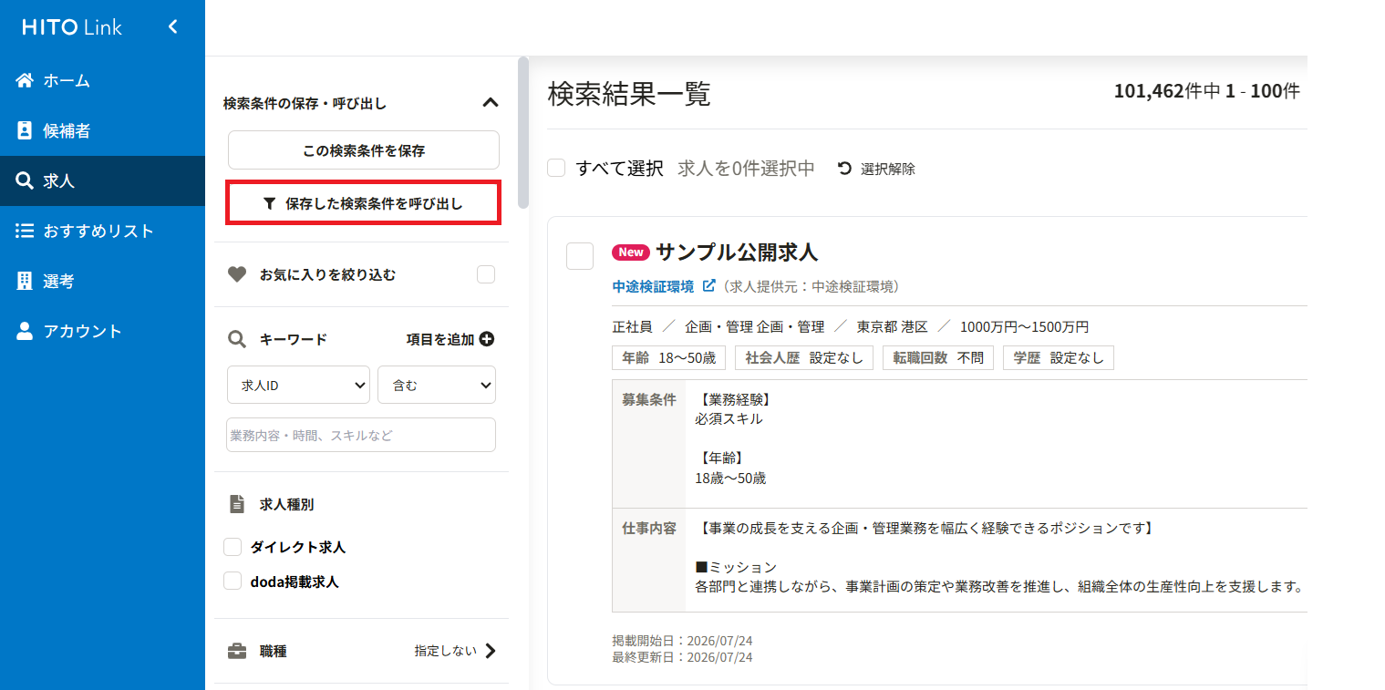Screen dimensions: 1385x690
Task: Click 保存した検索条件を呼び出し button
Action: click(x=364, y=203)
